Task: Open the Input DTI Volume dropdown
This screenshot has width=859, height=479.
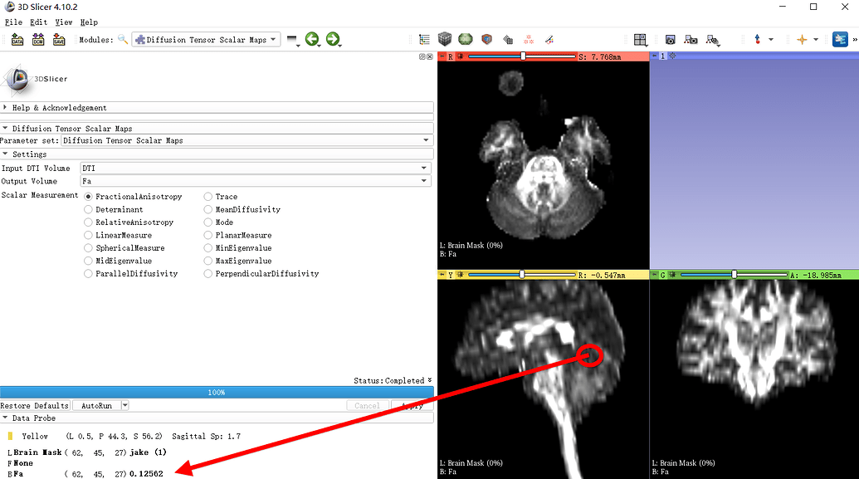Action: (x=256, y=168)
